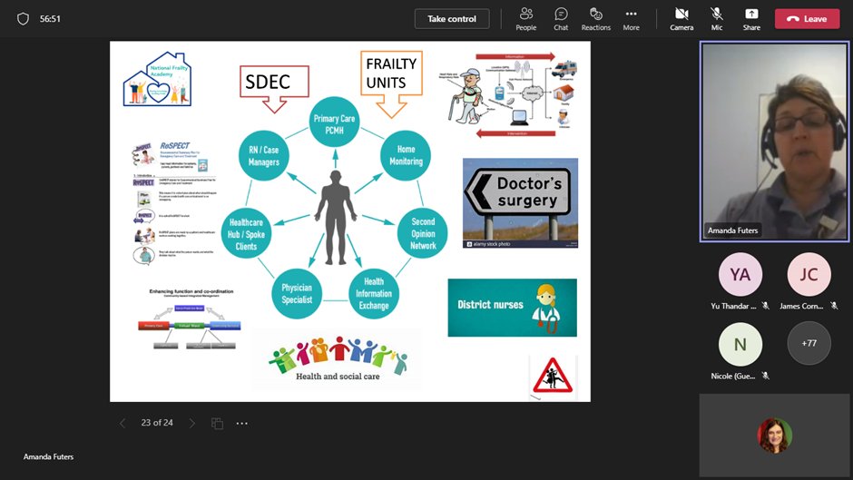
Task: Click the self-view profile picture
Action: (774, 436)
